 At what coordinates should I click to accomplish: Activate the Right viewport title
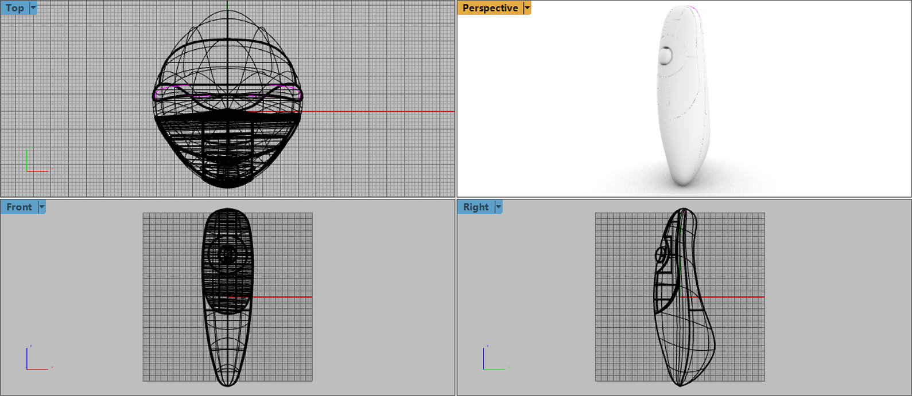click(x=476, y=207)
